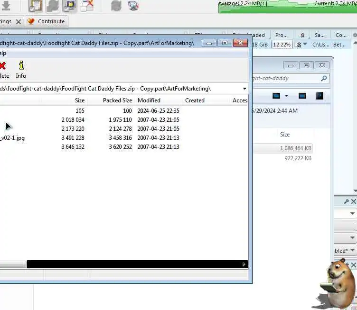Viewport: 357px width, 310px height.
Task: Click the red X remove toolbar icon
Action: click(87, 6)
